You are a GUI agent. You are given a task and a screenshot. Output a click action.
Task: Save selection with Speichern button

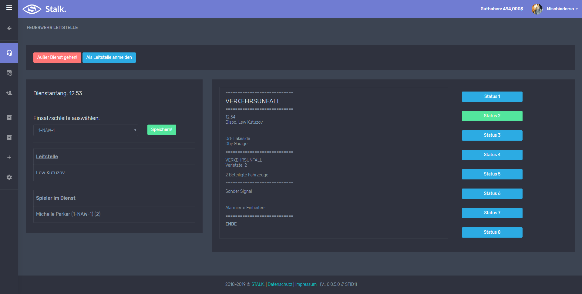pos(162,129)
